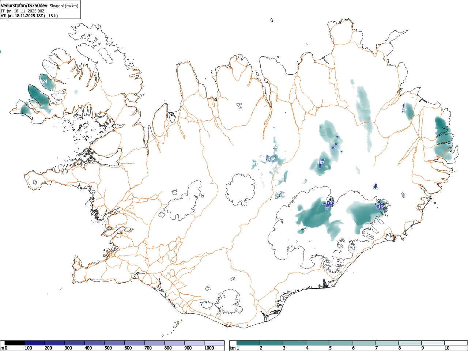Image resolution: width=468 pixels, height=351 pixels.
Task: Pick the 900–1000 m pale legend swatch
Action: pos(194,343)
